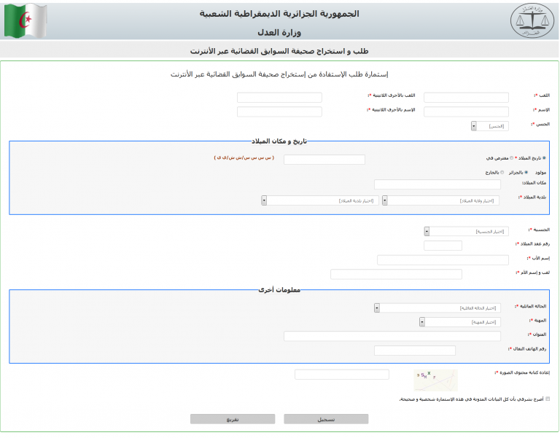560x438 pixels.
Task: Click the Algerian flag image
Action: click(x=25, y=21)
